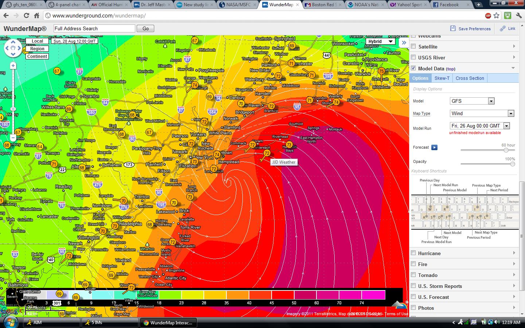Screen dimensions: 525x328
Task: Enable the Satellite layer checkbox
Action: (x=413, y=46)
